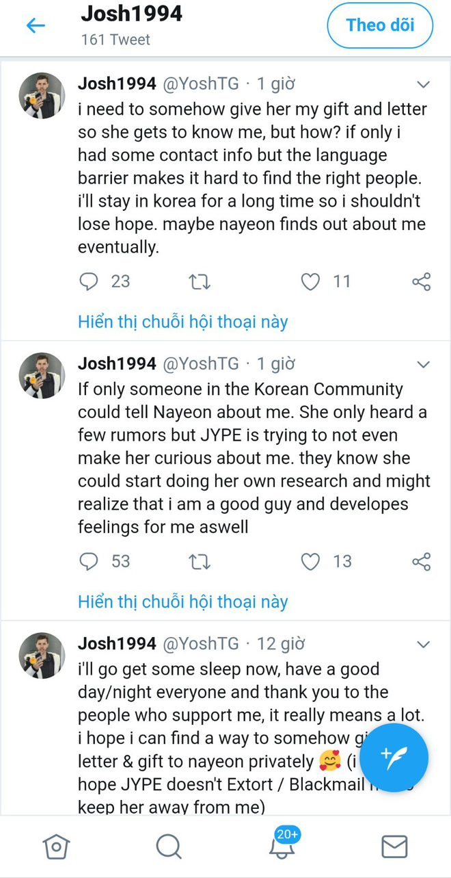This screenshot has height=878, width=451.
Task: Like the tweet with 11 likes
Action: (310, 281)
